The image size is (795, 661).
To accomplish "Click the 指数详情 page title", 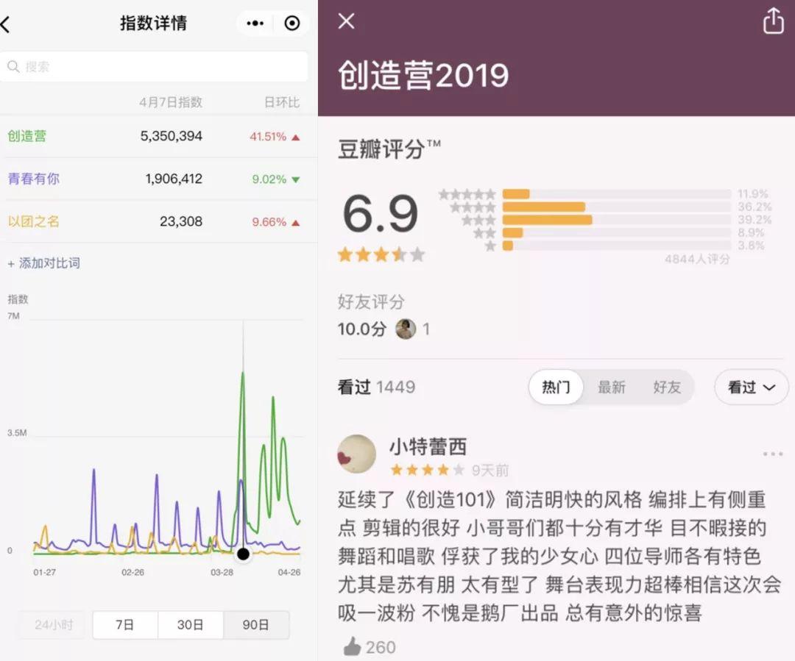I will coord(154,24).
